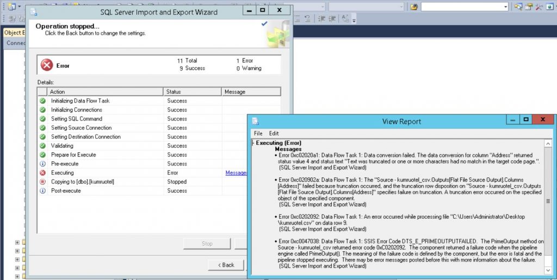Click the green check beside Validating
The height and width of the screenshot is (280, 557).
pyautogui.click(x=42, y=146)
